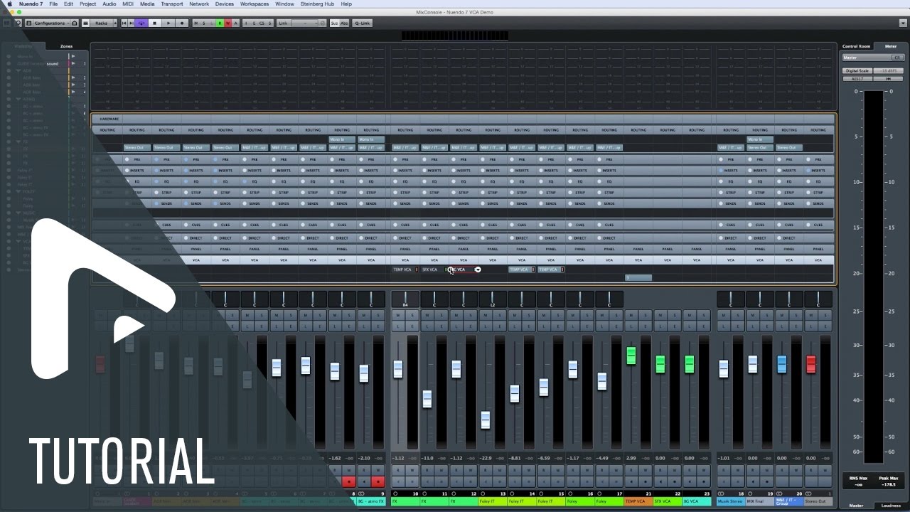Collapse the VCA rack header on channel 21
Screen dimensions: 910x512
638,260
